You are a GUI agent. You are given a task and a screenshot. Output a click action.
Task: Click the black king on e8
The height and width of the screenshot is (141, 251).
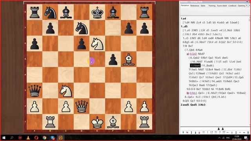[97, 12]
